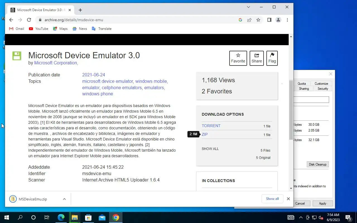Click Disk Cleanup in Properties window
Screen dimensions: 357x223
tap(318, 164)
